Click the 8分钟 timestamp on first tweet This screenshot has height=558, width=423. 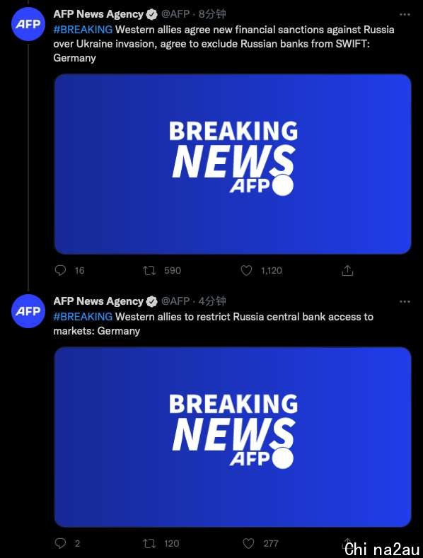pos(212,14)
